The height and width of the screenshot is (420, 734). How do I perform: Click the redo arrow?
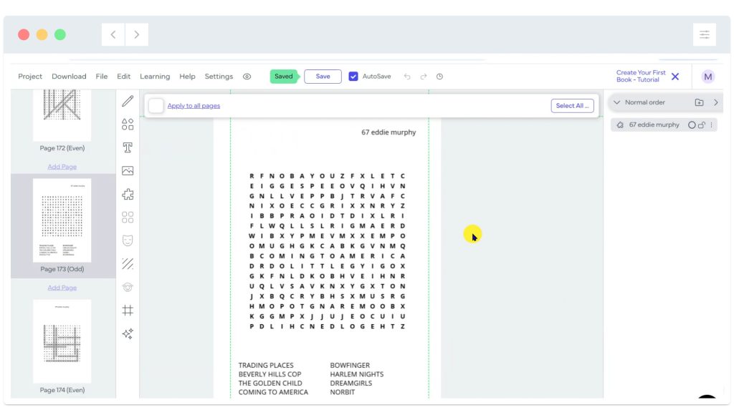click(424, 77)
